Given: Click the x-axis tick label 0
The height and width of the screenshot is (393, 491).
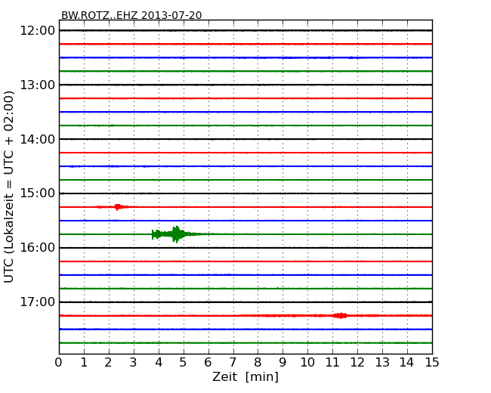Looking at the screenshot, I should 59,363.
